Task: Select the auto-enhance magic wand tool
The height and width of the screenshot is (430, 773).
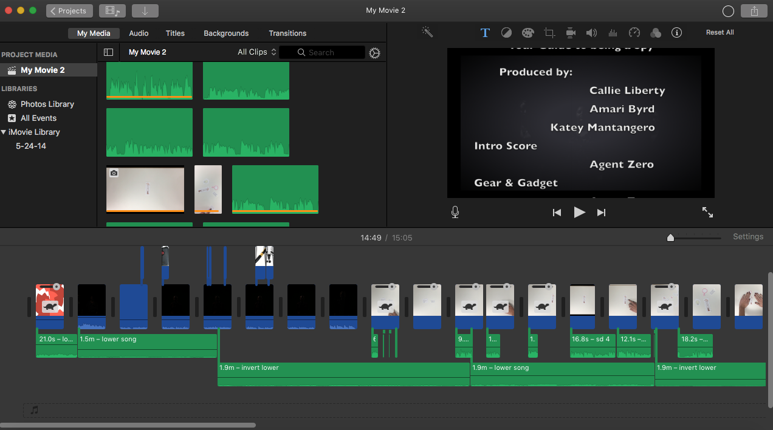Action: (427, 32)
